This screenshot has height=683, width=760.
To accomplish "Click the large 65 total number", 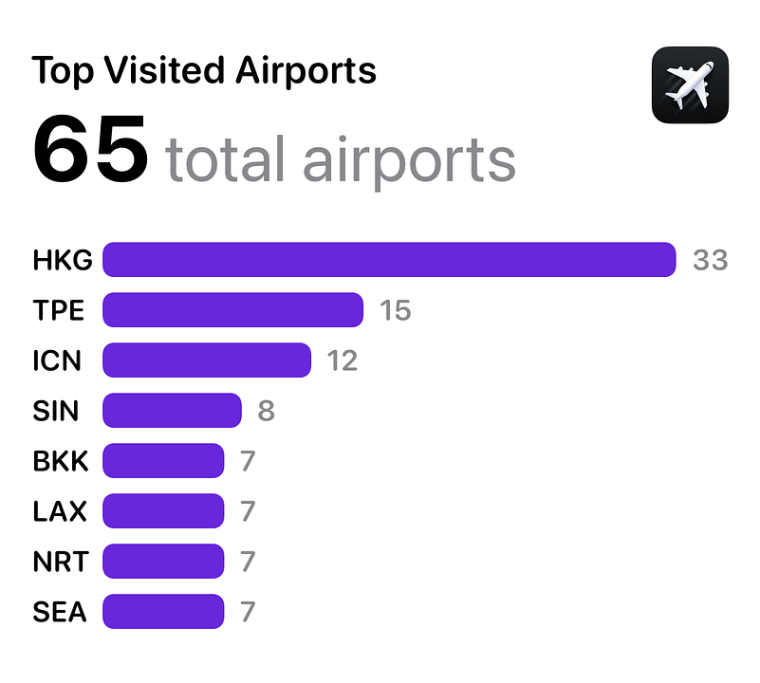I will pyautogui.click(x=90, y=152).
